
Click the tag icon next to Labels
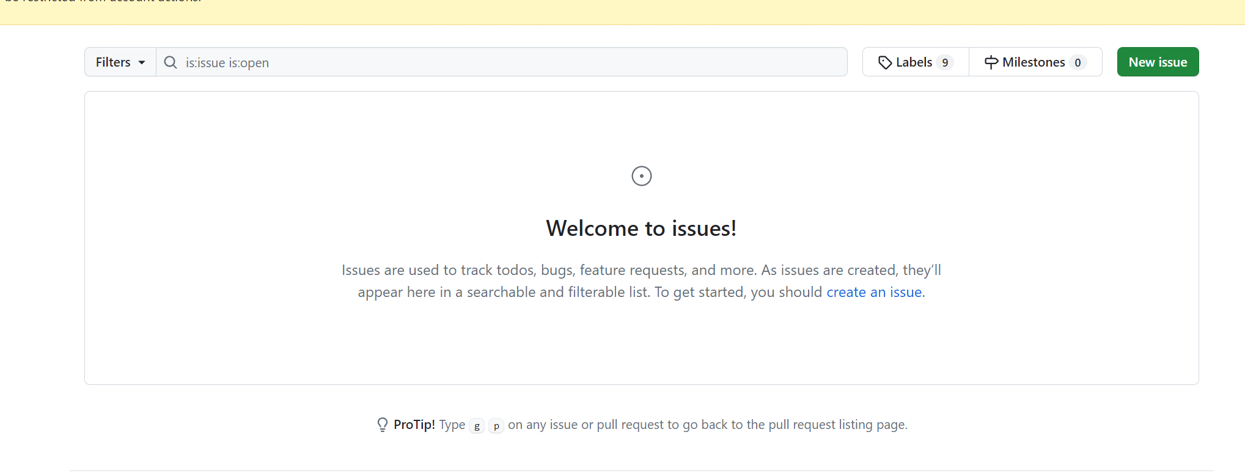coord(884,62)
